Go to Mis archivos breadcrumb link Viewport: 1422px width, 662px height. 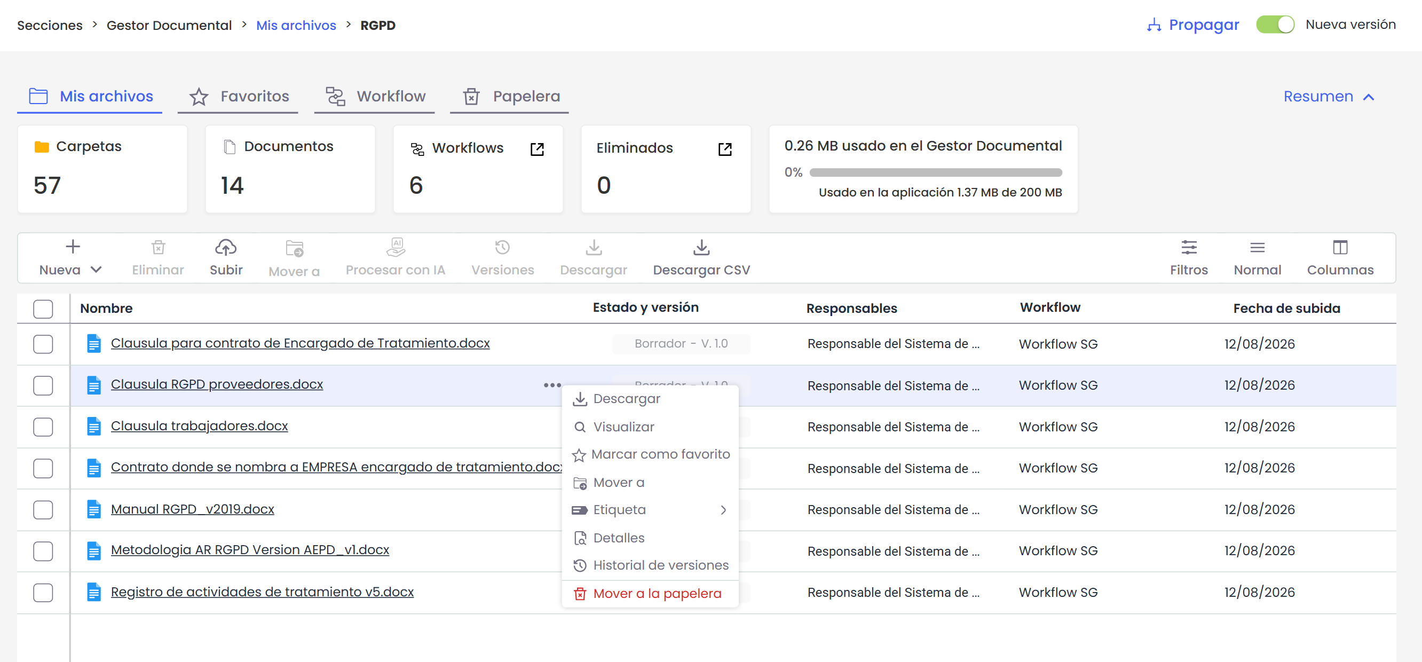click(x=296, y=26)
